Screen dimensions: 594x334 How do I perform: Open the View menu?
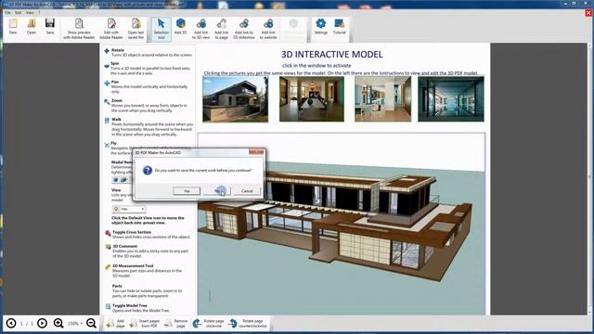pyautogui.click(x=30, y=12)
